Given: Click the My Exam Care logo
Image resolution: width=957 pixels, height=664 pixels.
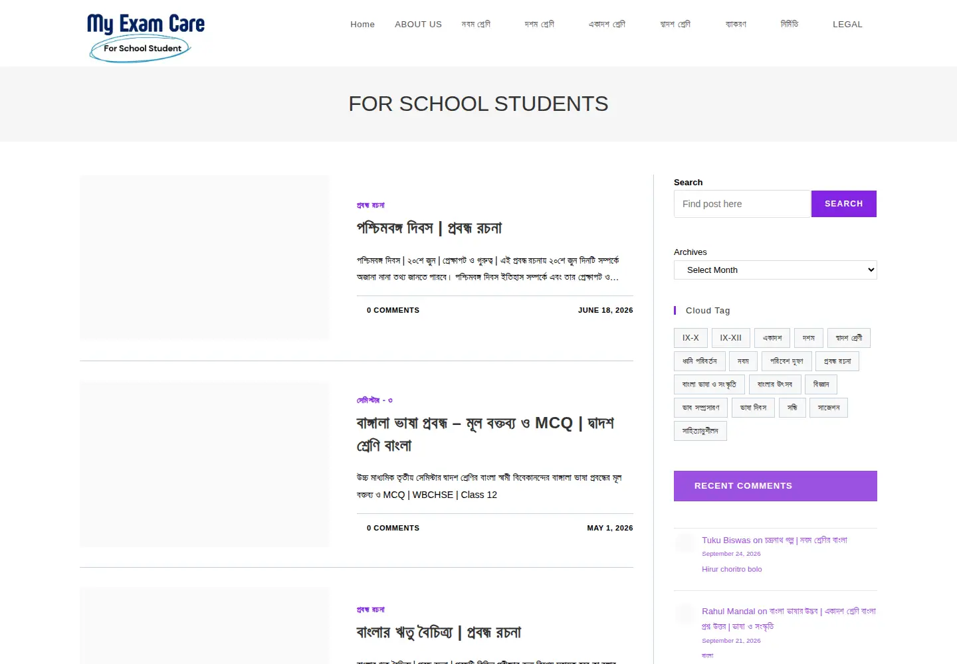Looking at the screenshot, I should [146, 37].
